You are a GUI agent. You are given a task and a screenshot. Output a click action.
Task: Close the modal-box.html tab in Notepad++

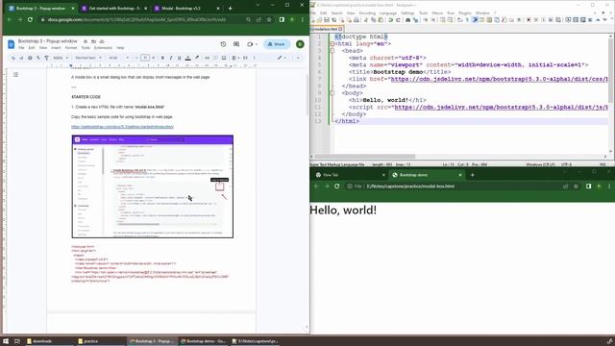pyautogui.click(x=340, y=29)
